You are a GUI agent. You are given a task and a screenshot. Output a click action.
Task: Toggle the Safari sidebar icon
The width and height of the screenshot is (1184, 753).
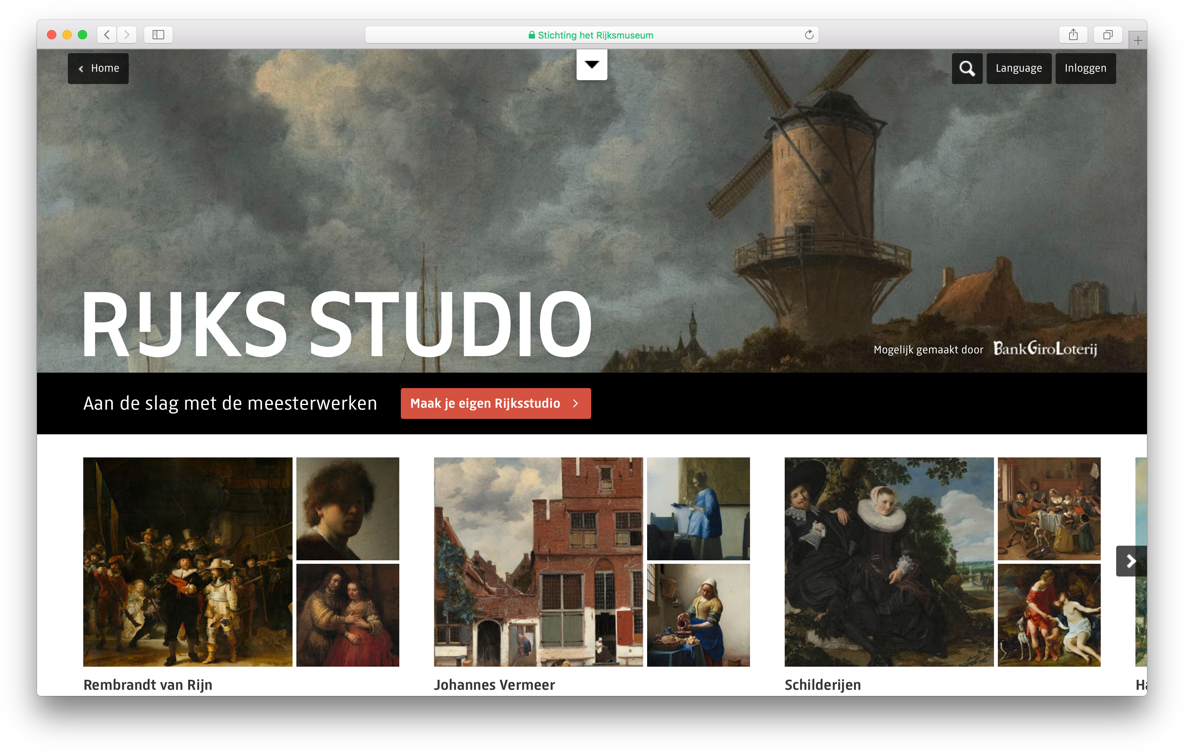[x=158, y=35]
